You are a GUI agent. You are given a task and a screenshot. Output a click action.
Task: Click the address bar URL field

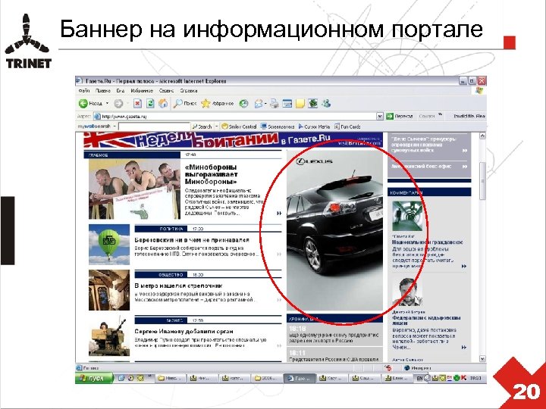coord(235,117)
